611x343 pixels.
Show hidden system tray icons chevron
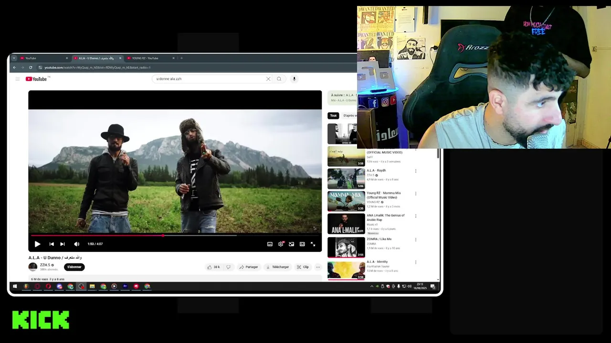(x=372, y=286)
